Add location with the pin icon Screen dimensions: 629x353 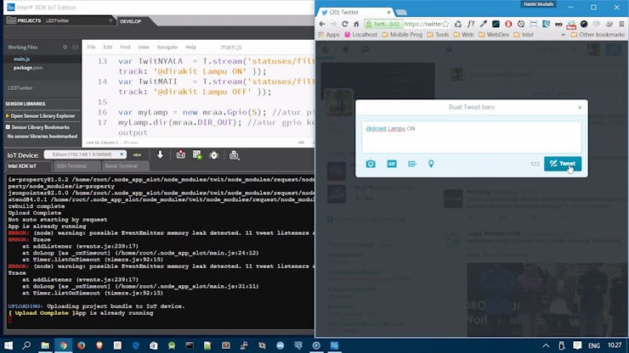click(x=431, y=164)
